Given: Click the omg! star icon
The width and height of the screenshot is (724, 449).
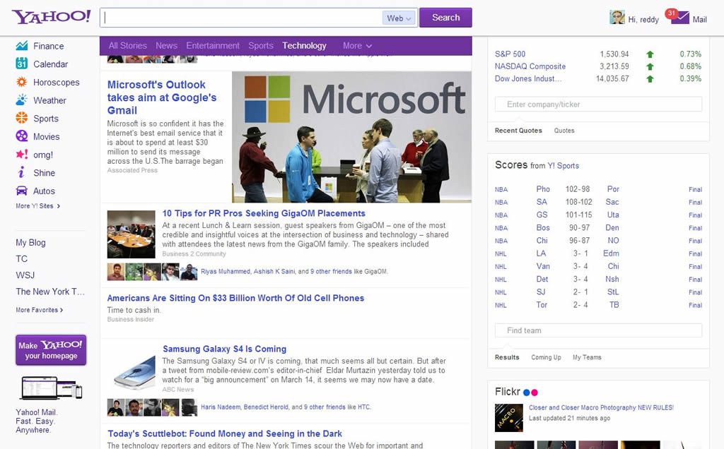Looking at the screenshot, I should 22,155.
